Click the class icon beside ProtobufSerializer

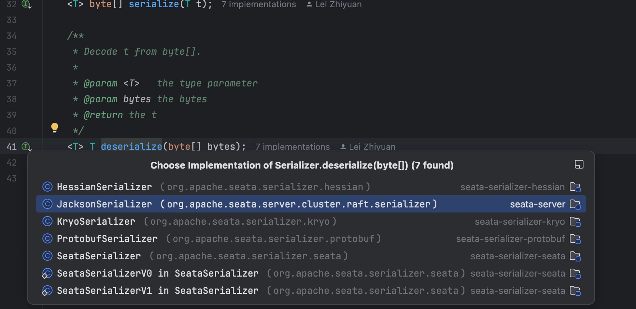coord(47,238)
